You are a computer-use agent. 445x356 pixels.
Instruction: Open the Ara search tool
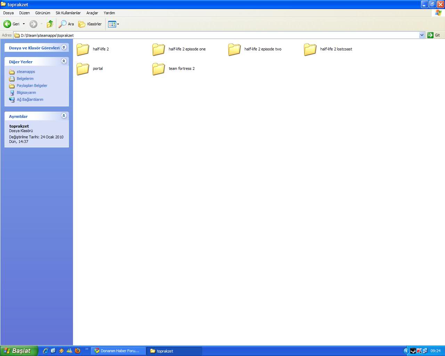(66, 24)
